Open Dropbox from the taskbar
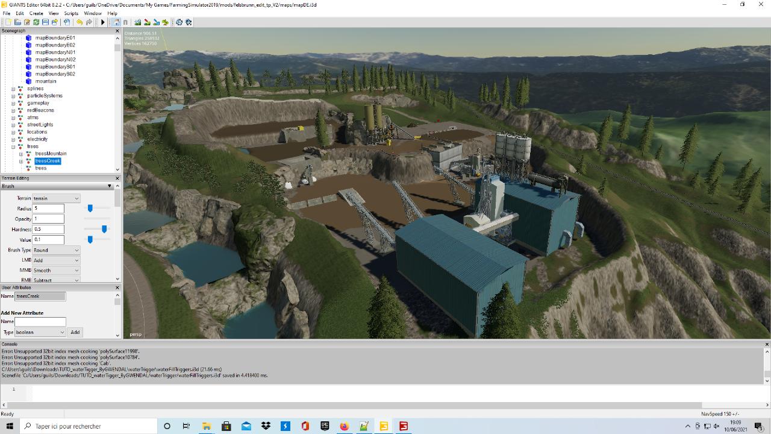 point(266,426)
